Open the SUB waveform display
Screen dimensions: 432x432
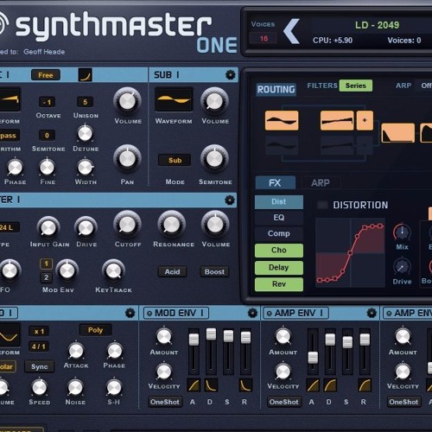pos(174,99)
